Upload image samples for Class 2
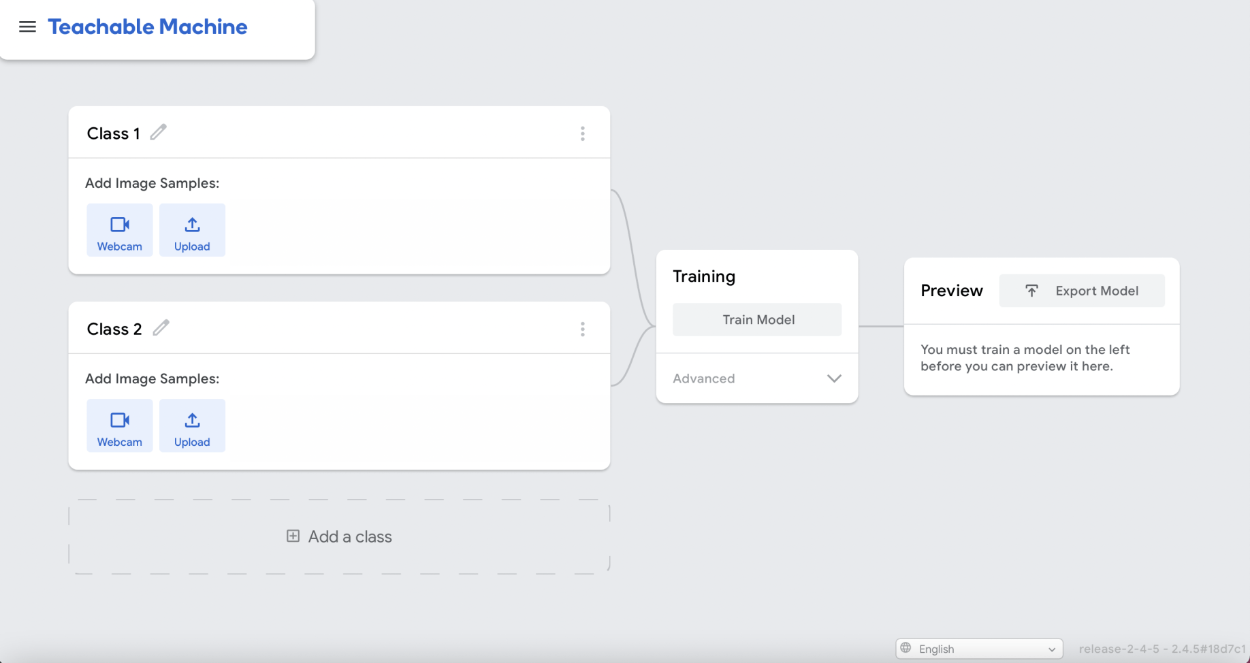 coord(192,425)
